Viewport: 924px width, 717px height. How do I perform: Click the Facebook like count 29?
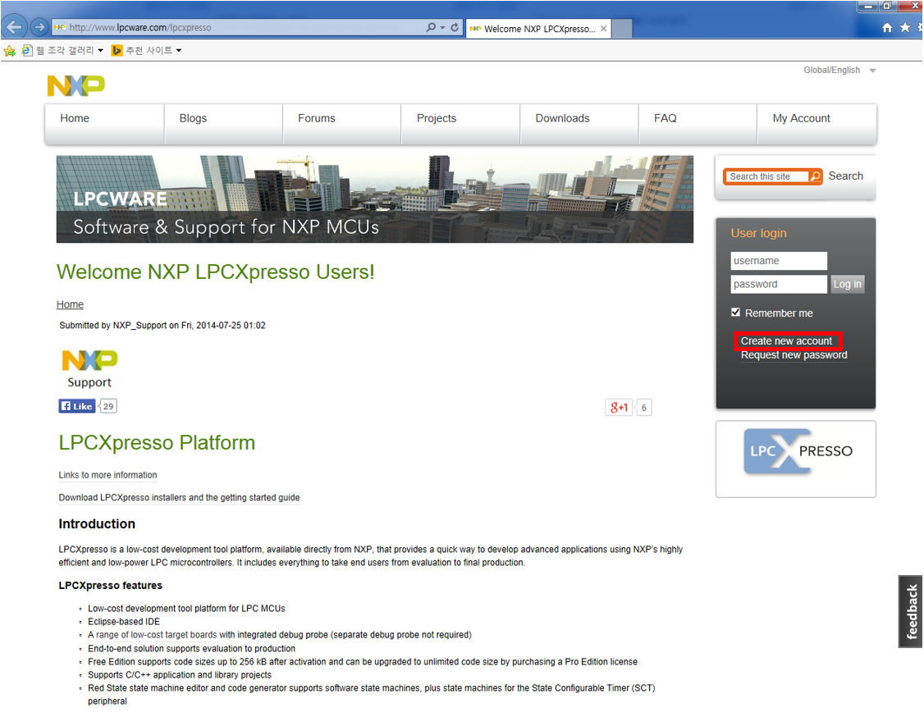(108, 406)
